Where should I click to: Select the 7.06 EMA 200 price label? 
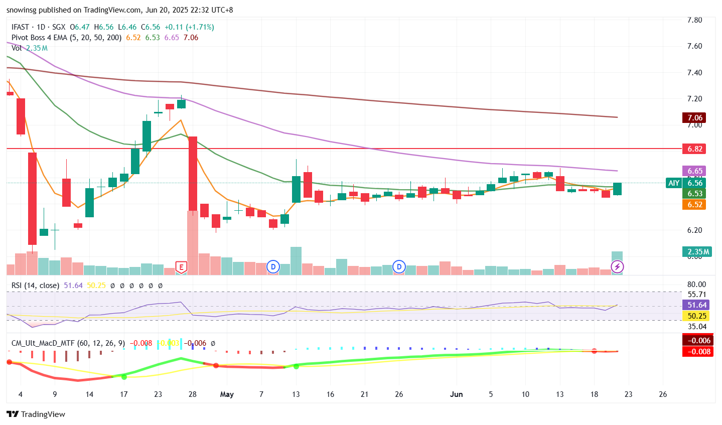[695, 118]
